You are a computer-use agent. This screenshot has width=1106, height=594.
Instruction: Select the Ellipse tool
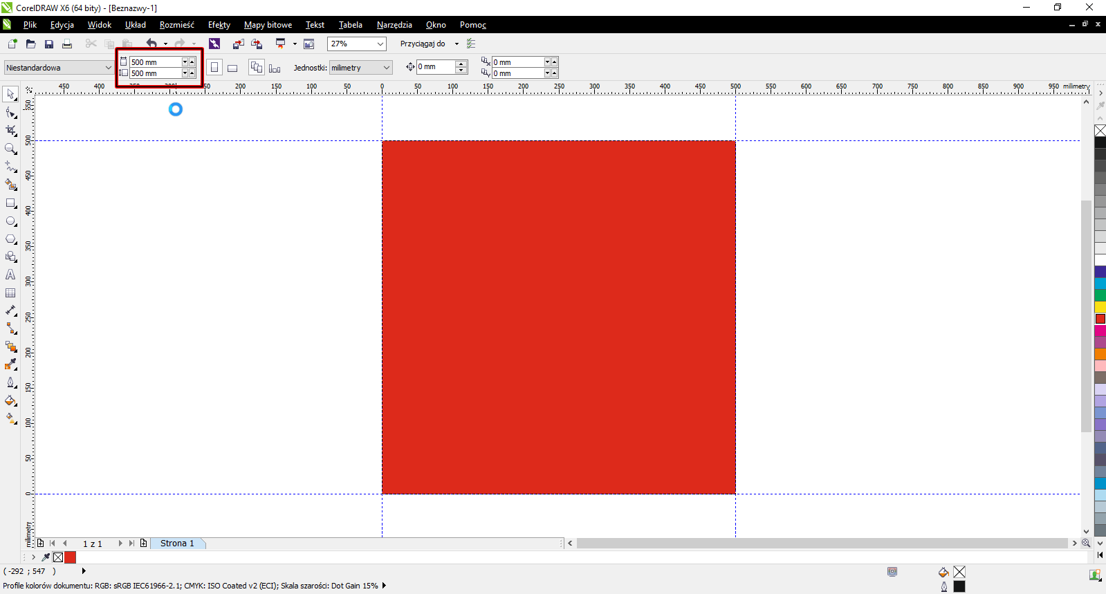coord(10,221)
